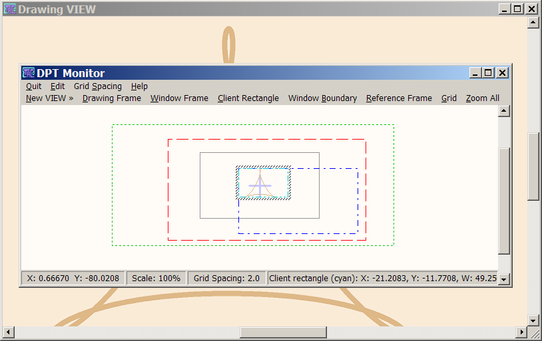Minimize the DPT Monitor window
Viewport: 542px width, 341px height.
(475, 73)
